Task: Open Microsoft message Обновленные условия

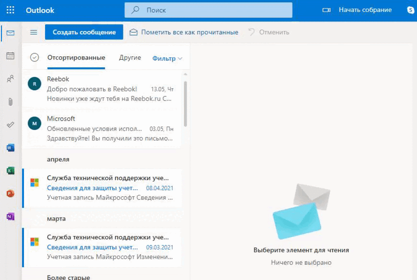Action: tap(102, 129)
